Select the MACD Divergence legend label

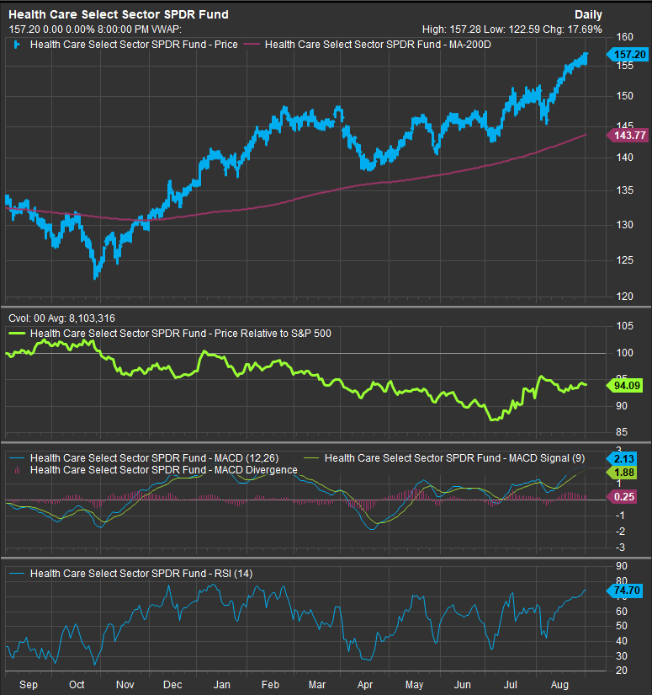[164, 470]
